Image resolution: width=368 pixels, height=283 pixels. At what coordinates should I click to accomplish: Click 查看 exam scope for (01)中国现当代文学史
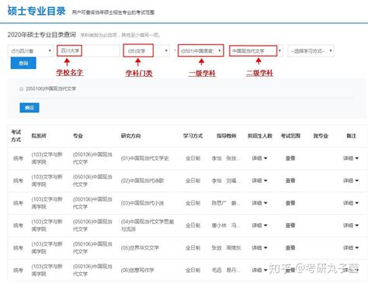click(x=290, y=158)
